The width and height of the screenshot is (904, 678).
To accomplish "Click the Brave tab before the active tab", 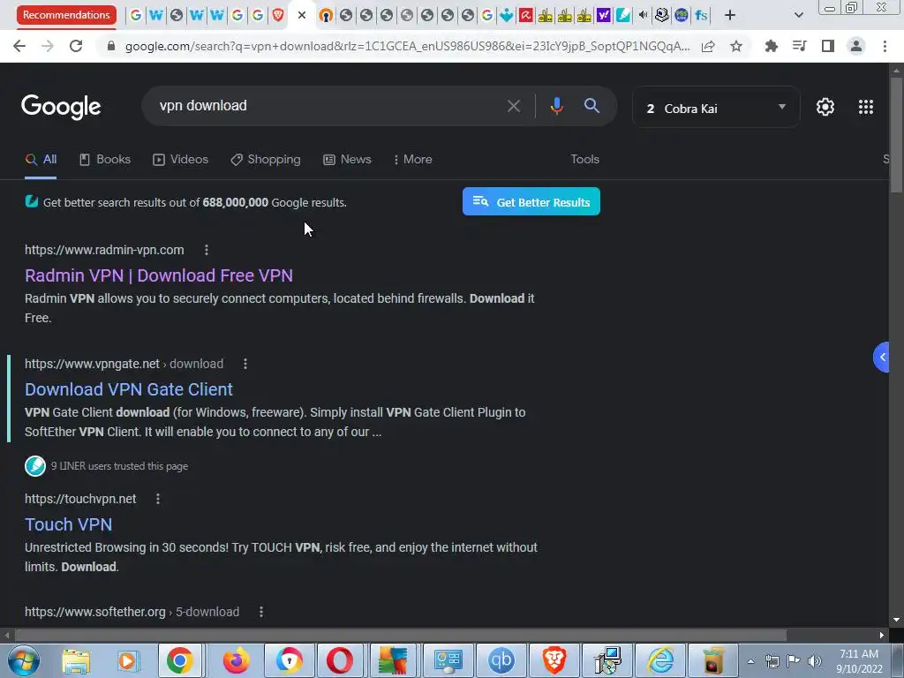I will [x=278, y=16].
